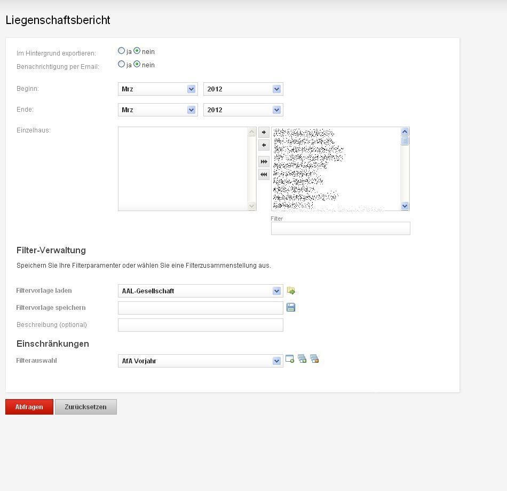The image size is (507, 491).
Task: Click the down arrow of house list scrollbar
Action: tap(405, 206)
